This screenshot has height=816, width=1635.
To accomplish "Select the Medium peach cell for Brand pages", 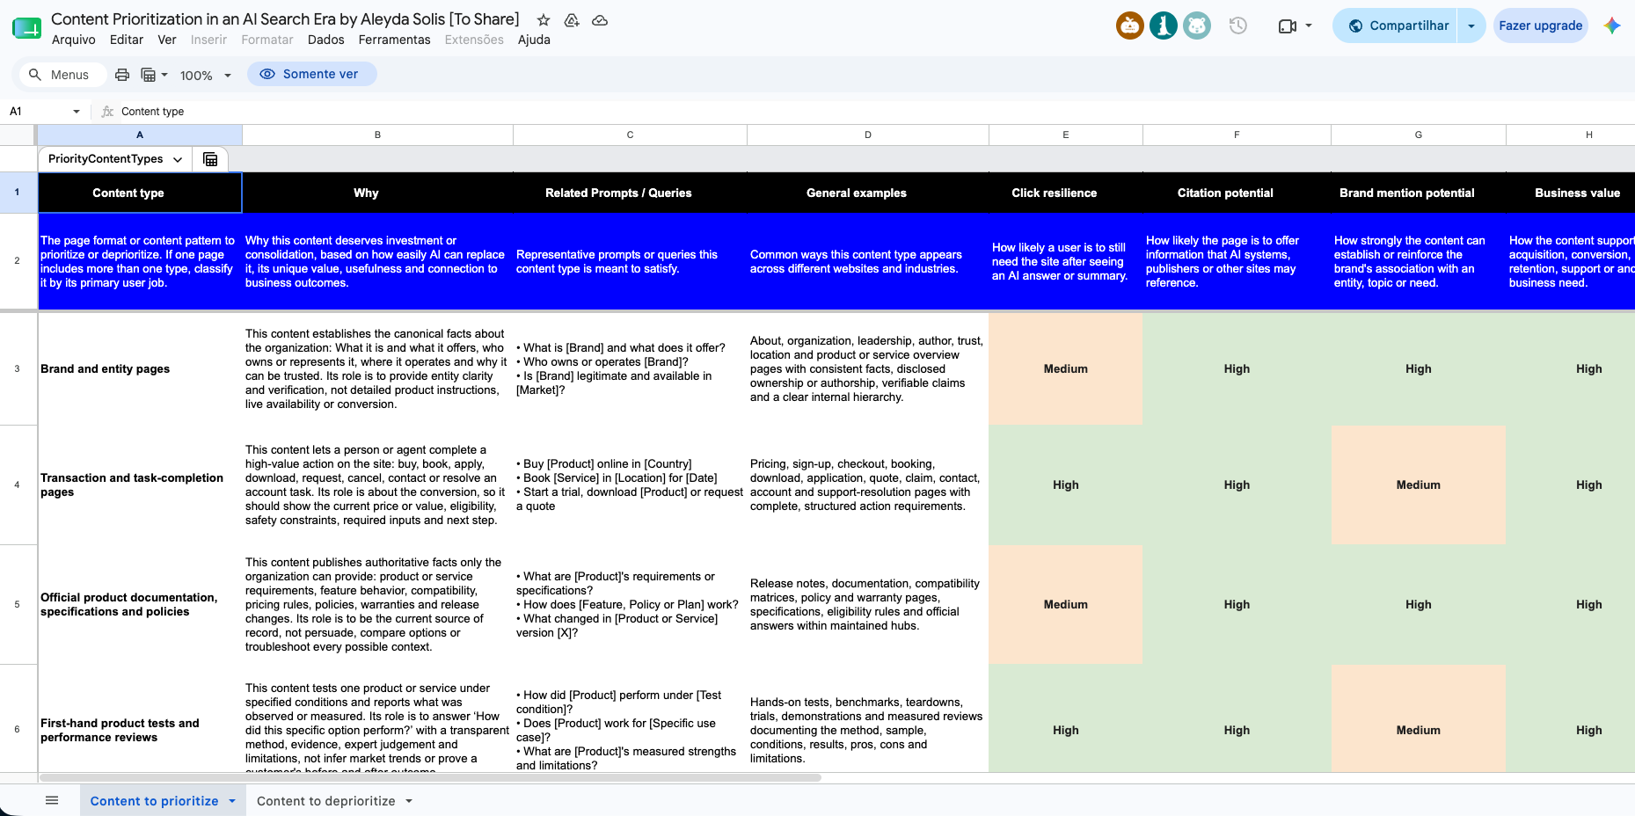I will (1065, 368).
